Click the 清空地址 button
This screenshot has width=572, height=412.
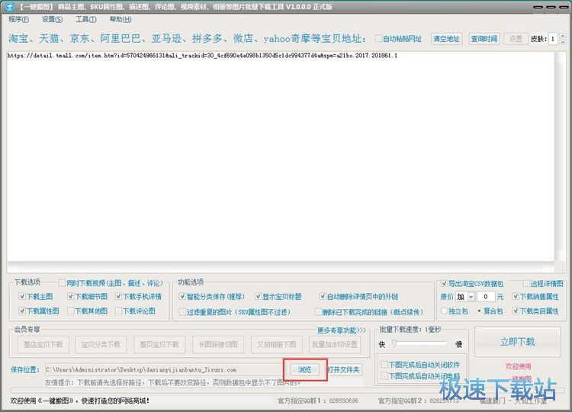click(446, 39)
